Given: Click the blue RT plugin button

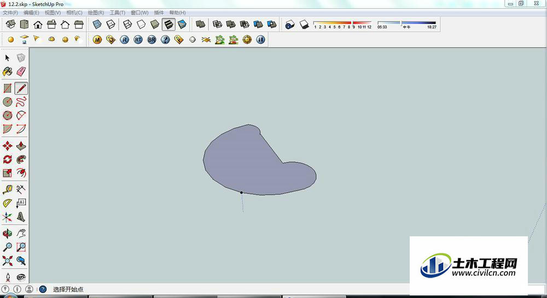Looking at the screenshot, I should pos(138,40).
